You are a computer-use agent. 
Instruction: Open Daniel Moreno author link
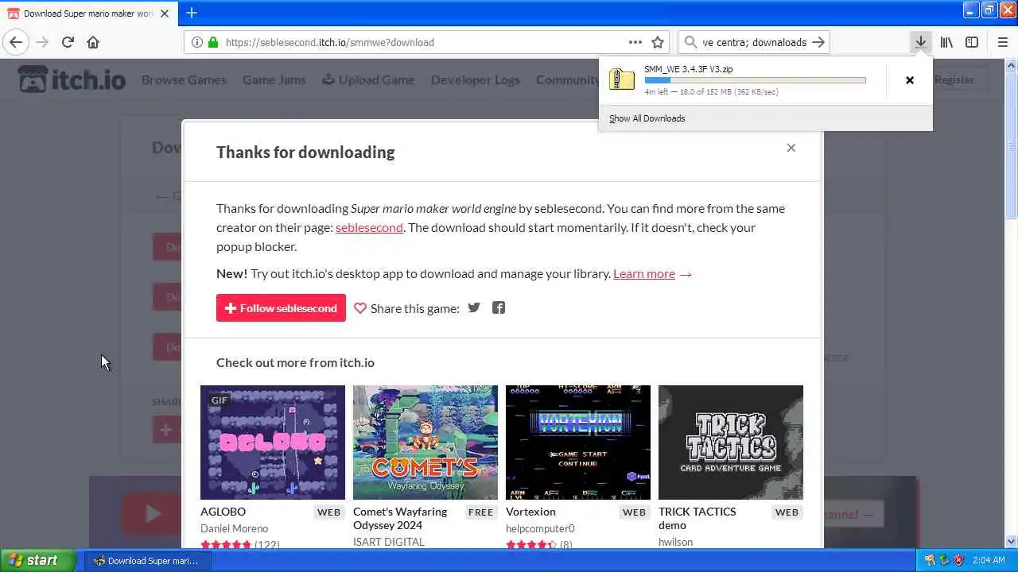234,528
